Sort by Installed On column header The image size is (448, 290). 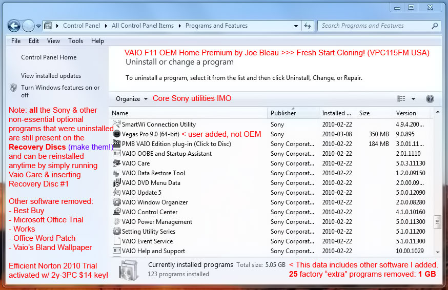pyautogui.click(x=337, y=113)
